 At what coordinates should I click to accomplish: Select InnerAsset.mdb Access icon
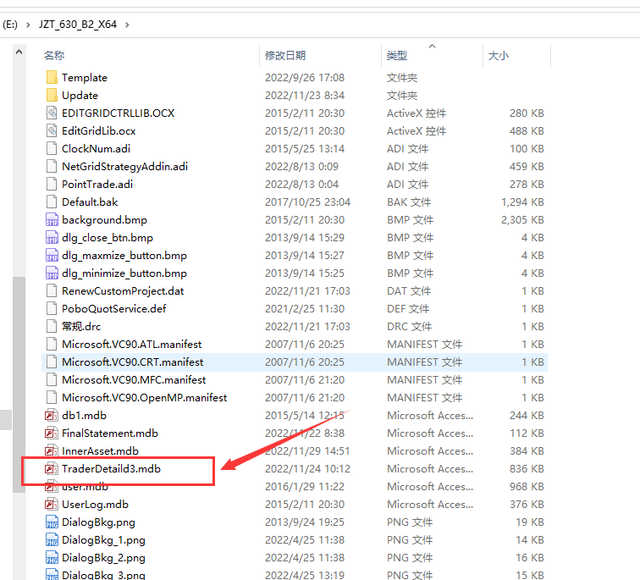[x=52, y=451]
